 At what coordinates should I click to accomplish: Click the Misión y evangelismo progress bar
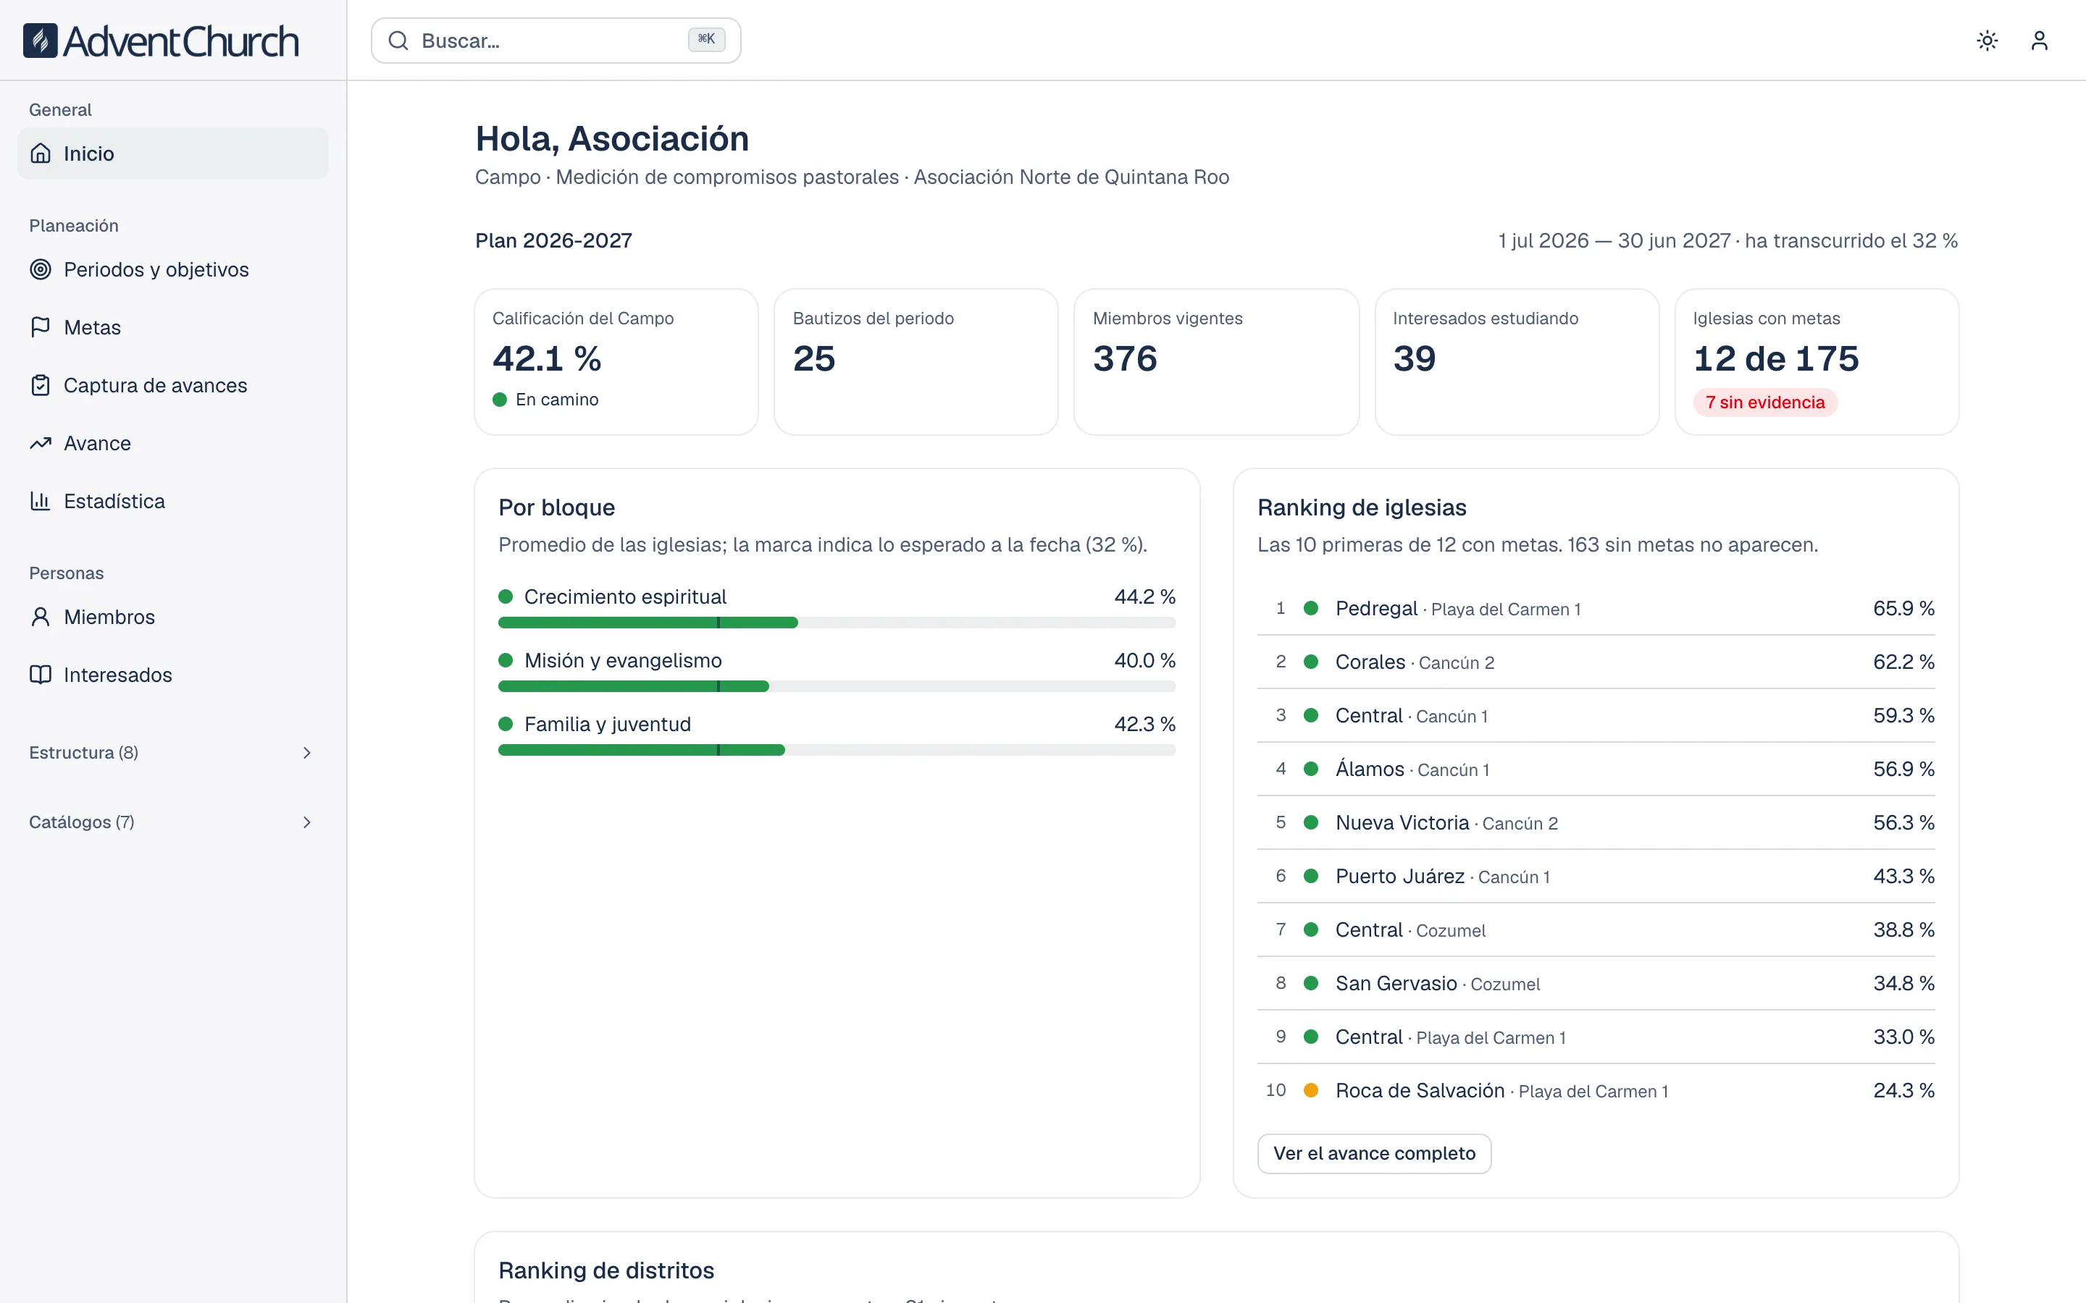836,686
